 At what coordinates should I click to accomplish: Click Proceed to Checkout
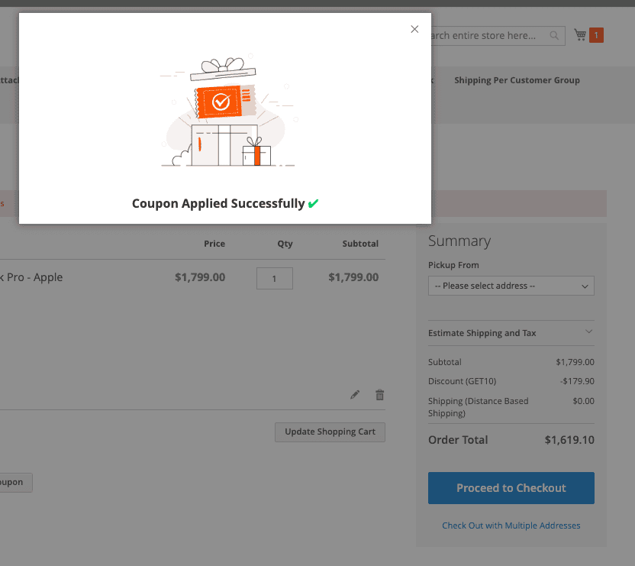point(511,487)
